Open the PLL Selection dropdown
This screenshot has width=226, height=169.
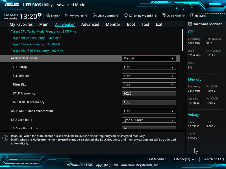click(x=149, y=76)
